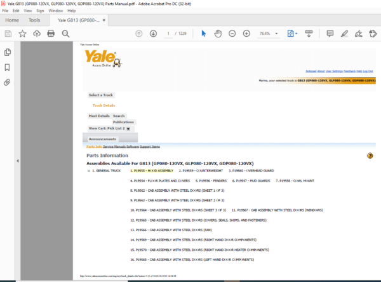Viewport: 381px width, 282px height.
Task: Open P19559 Counterweight link
Action: pyautogui.click(x=201, y=171)
